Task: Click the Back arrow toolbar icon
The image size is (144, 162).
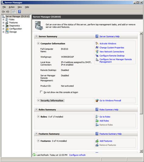Action: pyautogui.click(x=3, y=12)
